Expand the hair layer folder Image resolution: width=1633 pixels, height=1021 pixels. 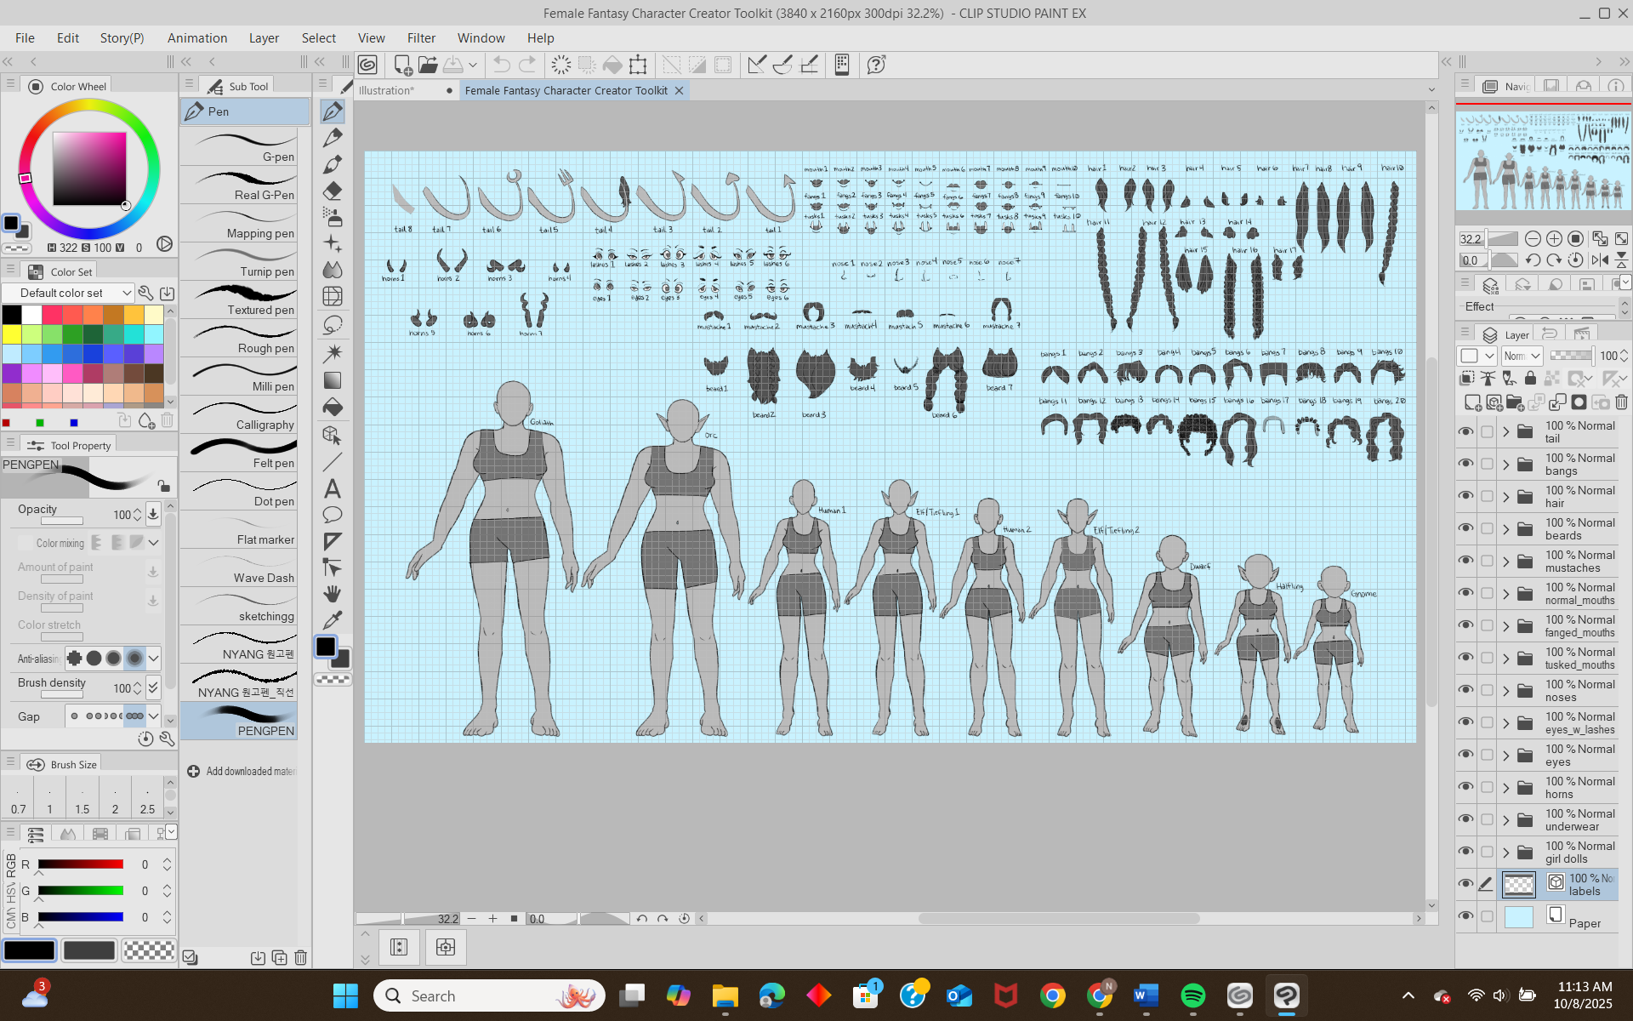[x=1505, y=497]
